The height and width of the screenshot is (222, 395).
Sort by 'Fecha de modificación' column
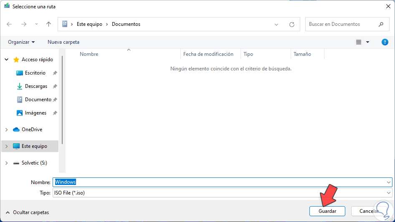[208, 54]
